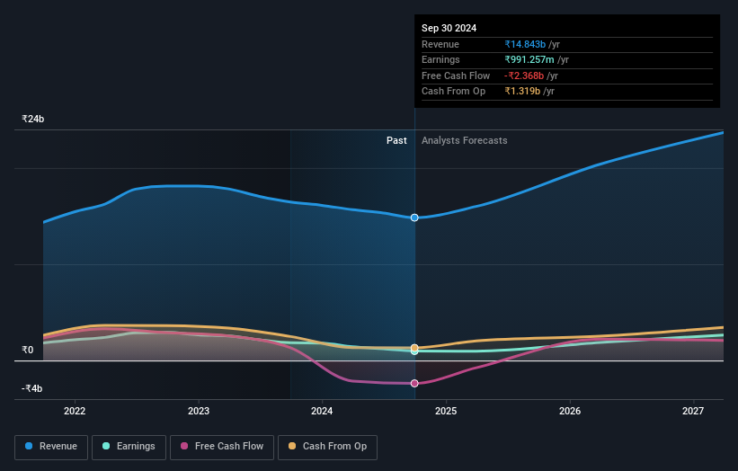Click the pink Free Cash Flow data point

(414, 384)
